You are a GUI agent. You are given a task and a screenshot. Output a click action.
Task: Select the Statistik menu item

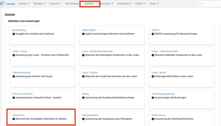pyautogui.click(x=89, y=4)
